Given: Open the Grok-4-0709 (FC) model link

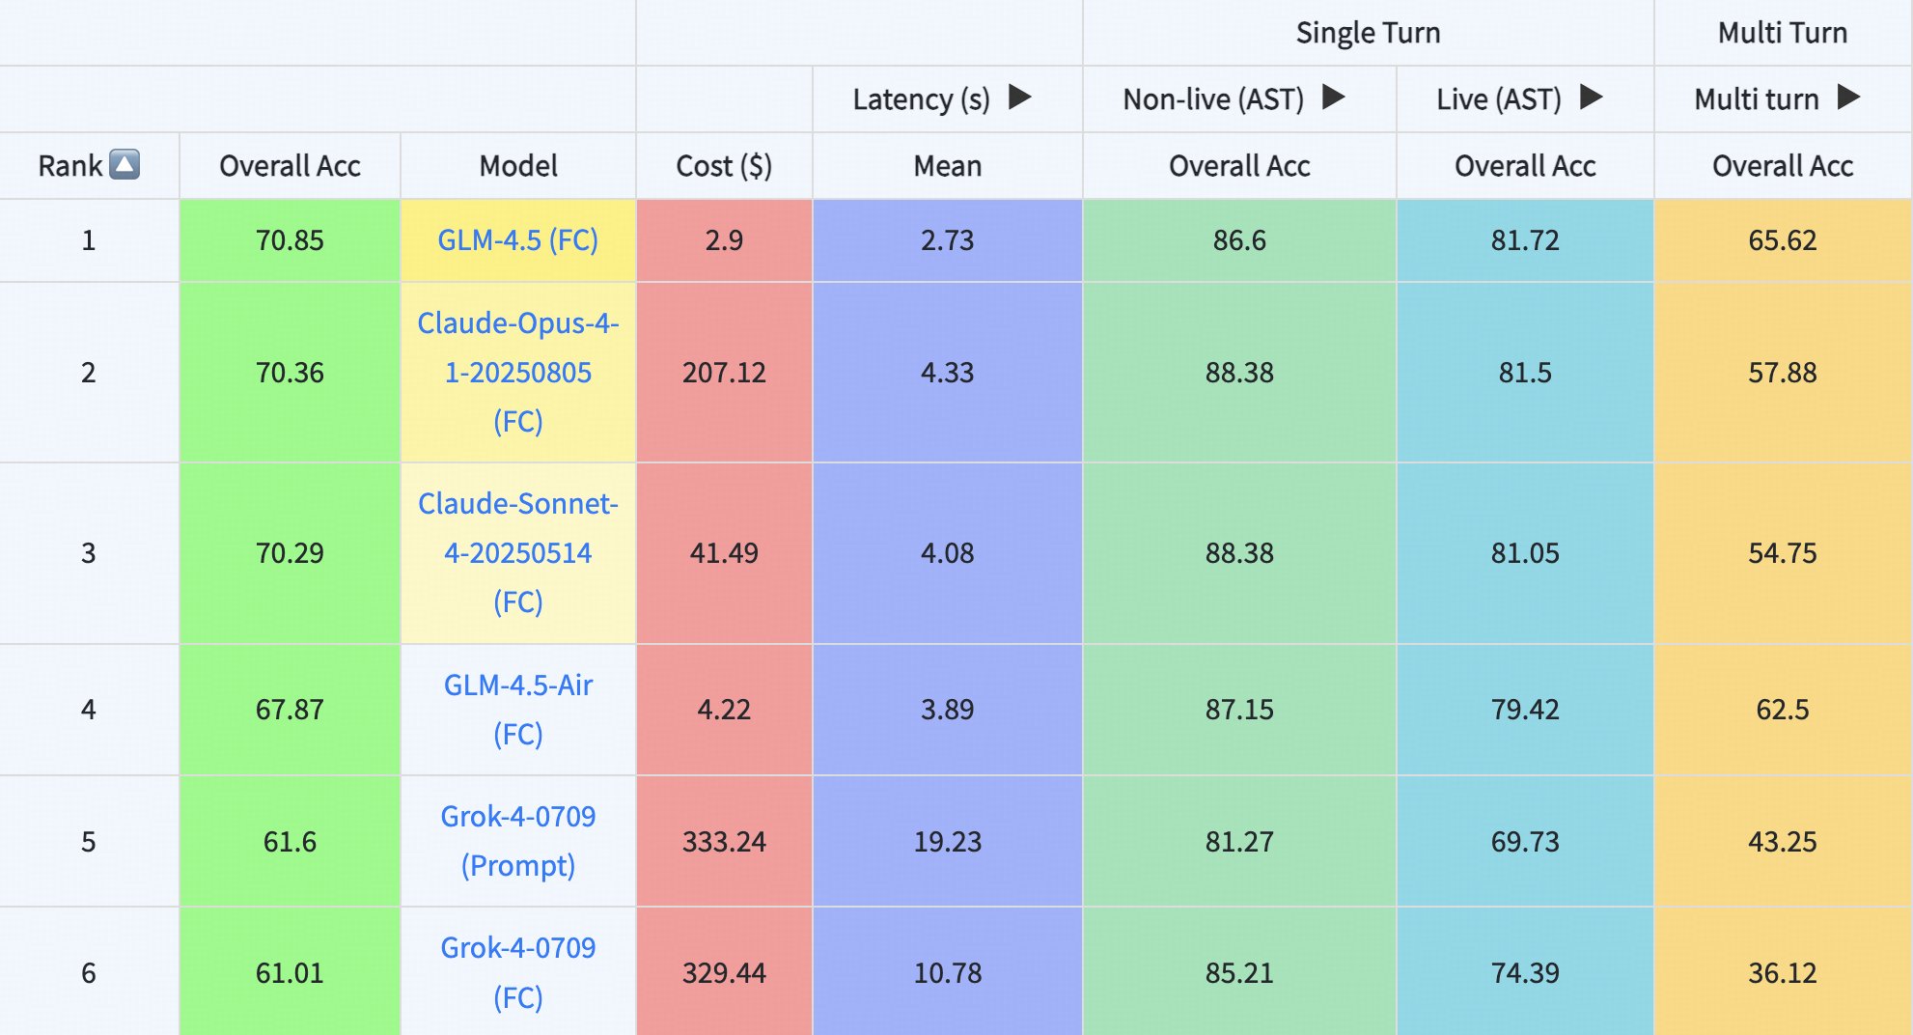Looking at the screenshot, I should (517, 972).
